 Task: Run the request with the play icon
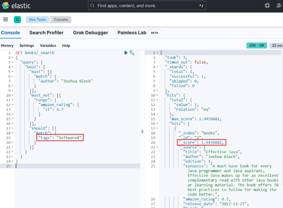click(x=126, y=53)
